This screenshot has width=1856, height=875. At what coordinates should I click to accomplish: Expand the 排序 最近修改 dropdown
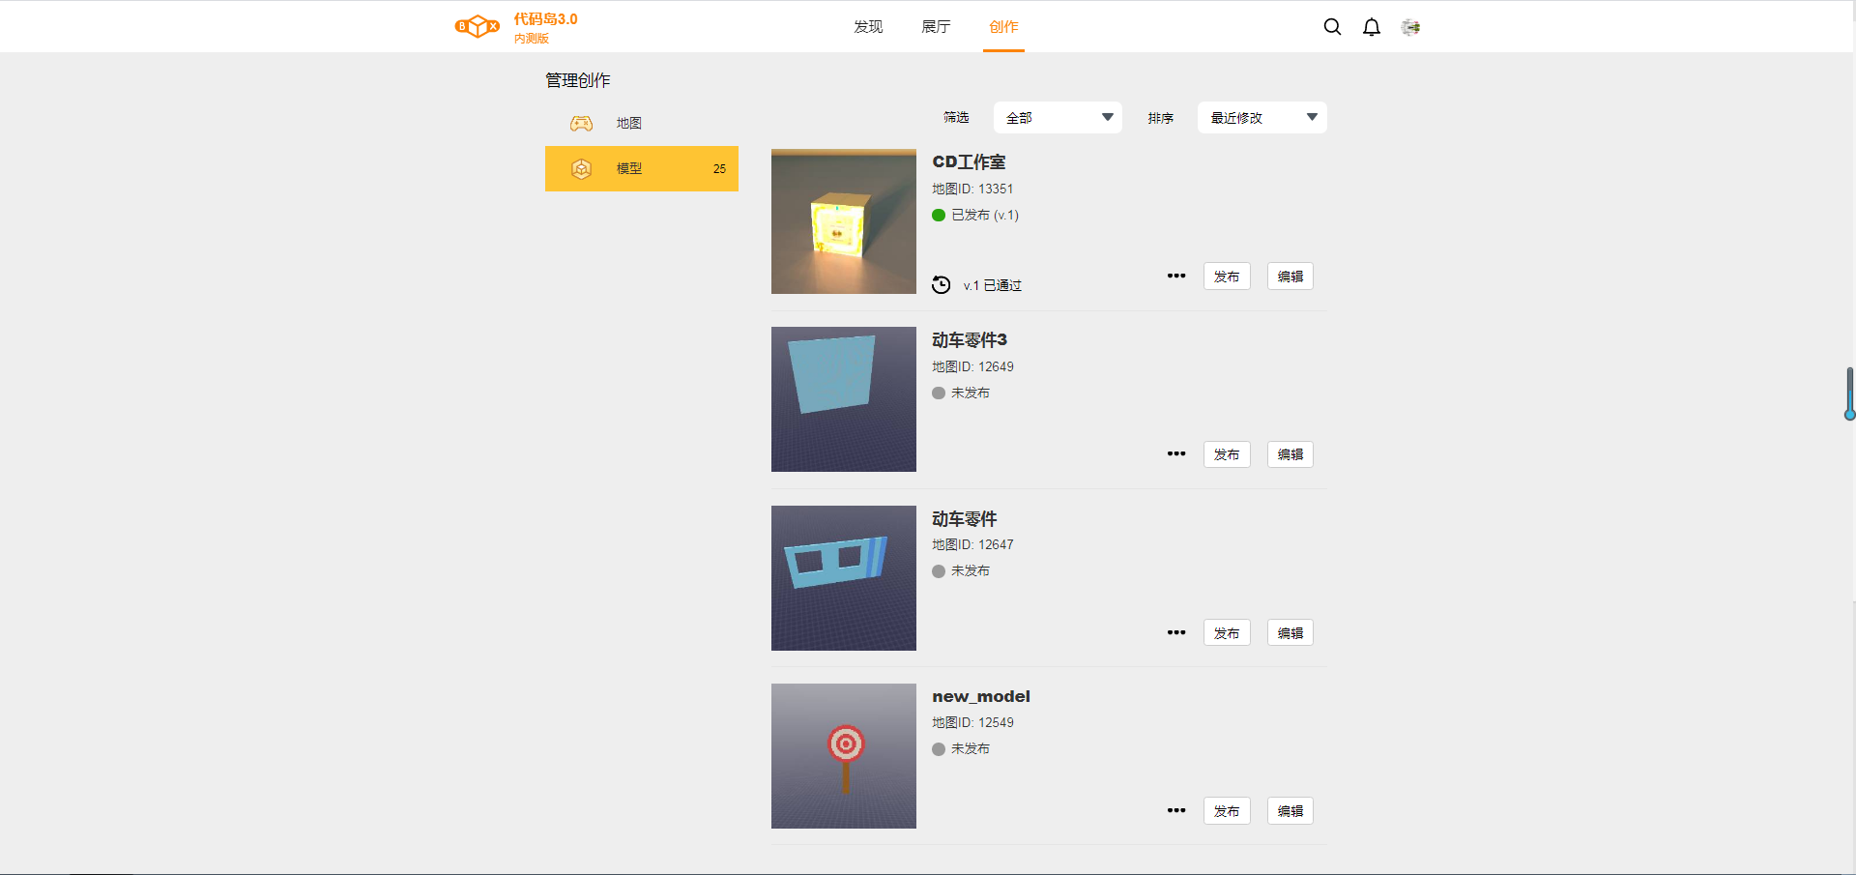pos(1261,117)
